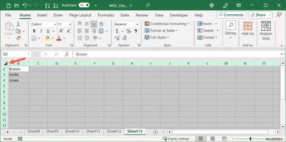Click Display Settings in status bar
286x142 pixels.
coord(176,139)
